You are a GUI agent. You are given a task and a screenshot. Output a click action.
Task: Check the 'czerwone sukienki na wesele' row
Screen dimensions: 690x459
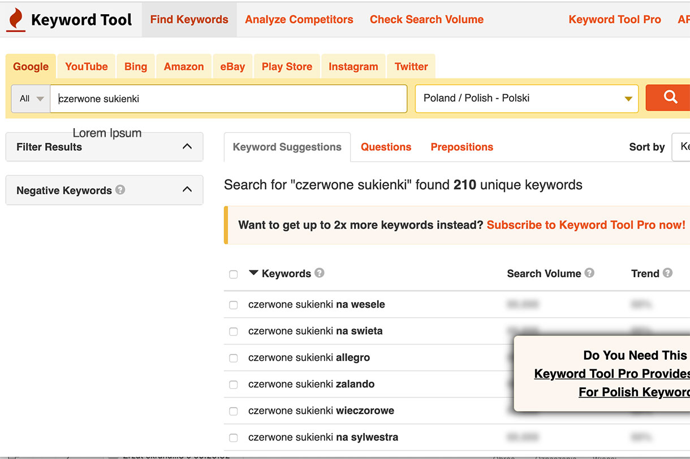(x=233, y=305)
